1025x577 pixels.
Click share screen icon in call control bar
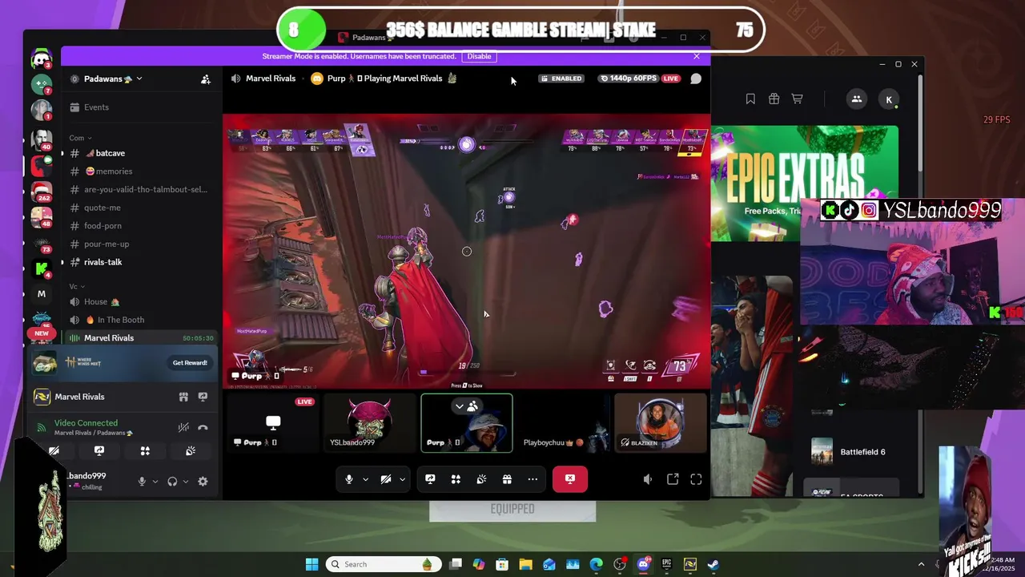[430, 479]
